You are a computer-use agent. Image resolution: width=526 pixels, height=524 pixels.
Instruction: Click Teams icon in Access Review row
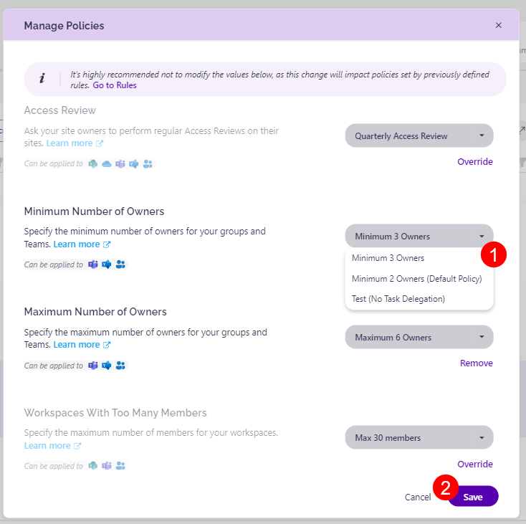120,163
